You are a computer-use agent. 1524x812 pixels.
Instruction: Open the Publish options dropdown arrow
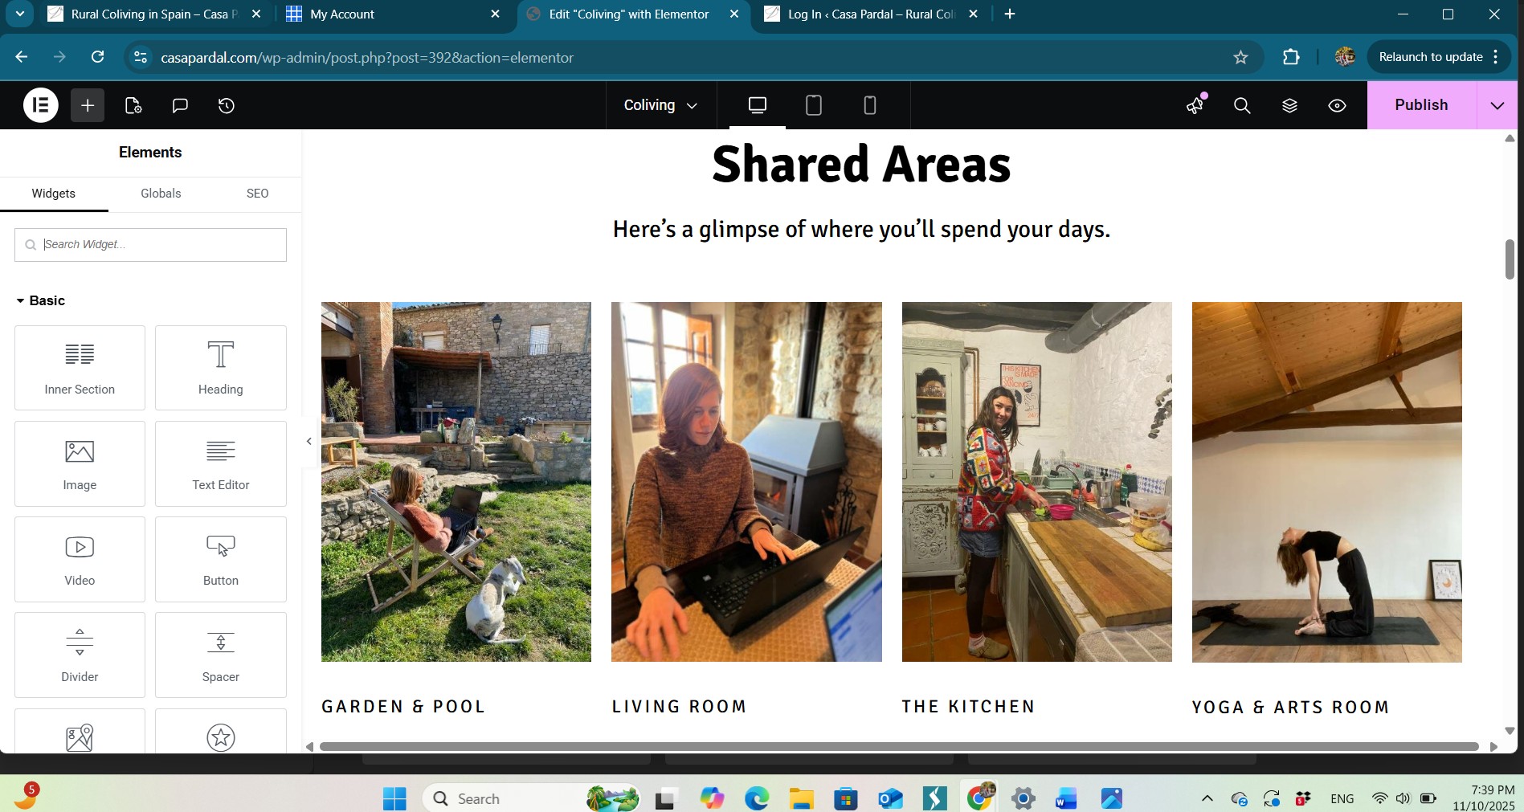point(1497,105)
